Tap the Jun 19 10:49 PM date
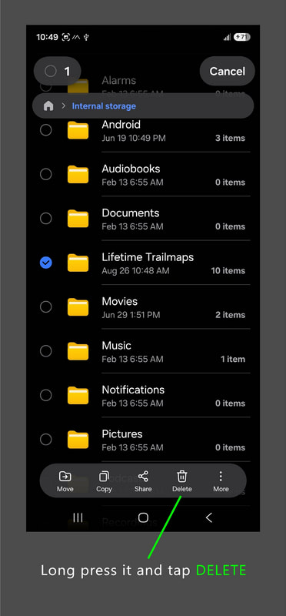The image size is (286, 616). 133,139
